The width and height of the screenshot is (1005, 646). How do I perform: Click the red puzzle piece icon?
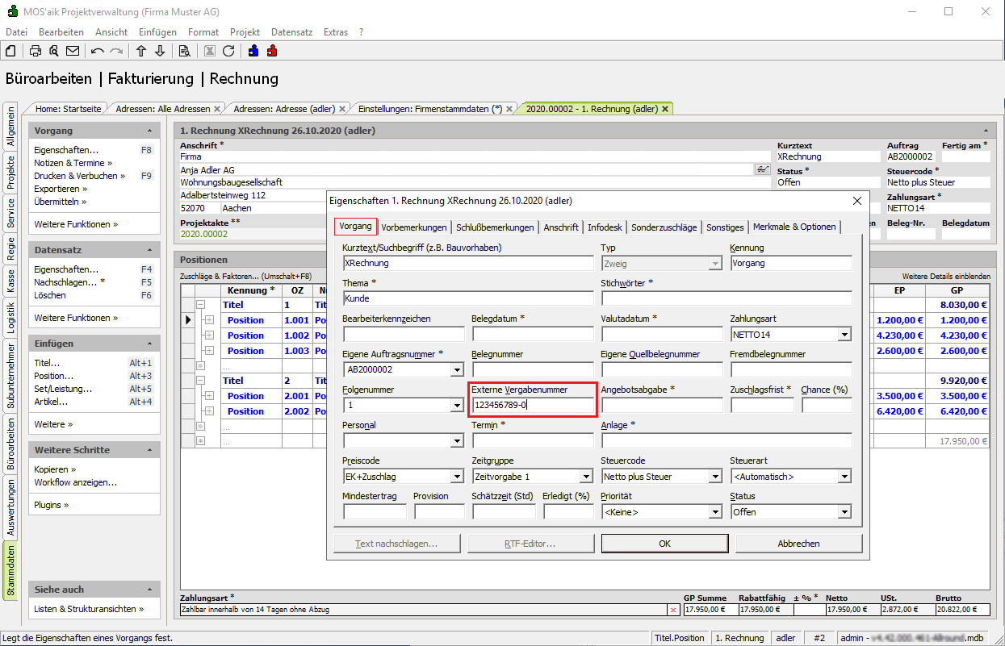tap(272, 51)
